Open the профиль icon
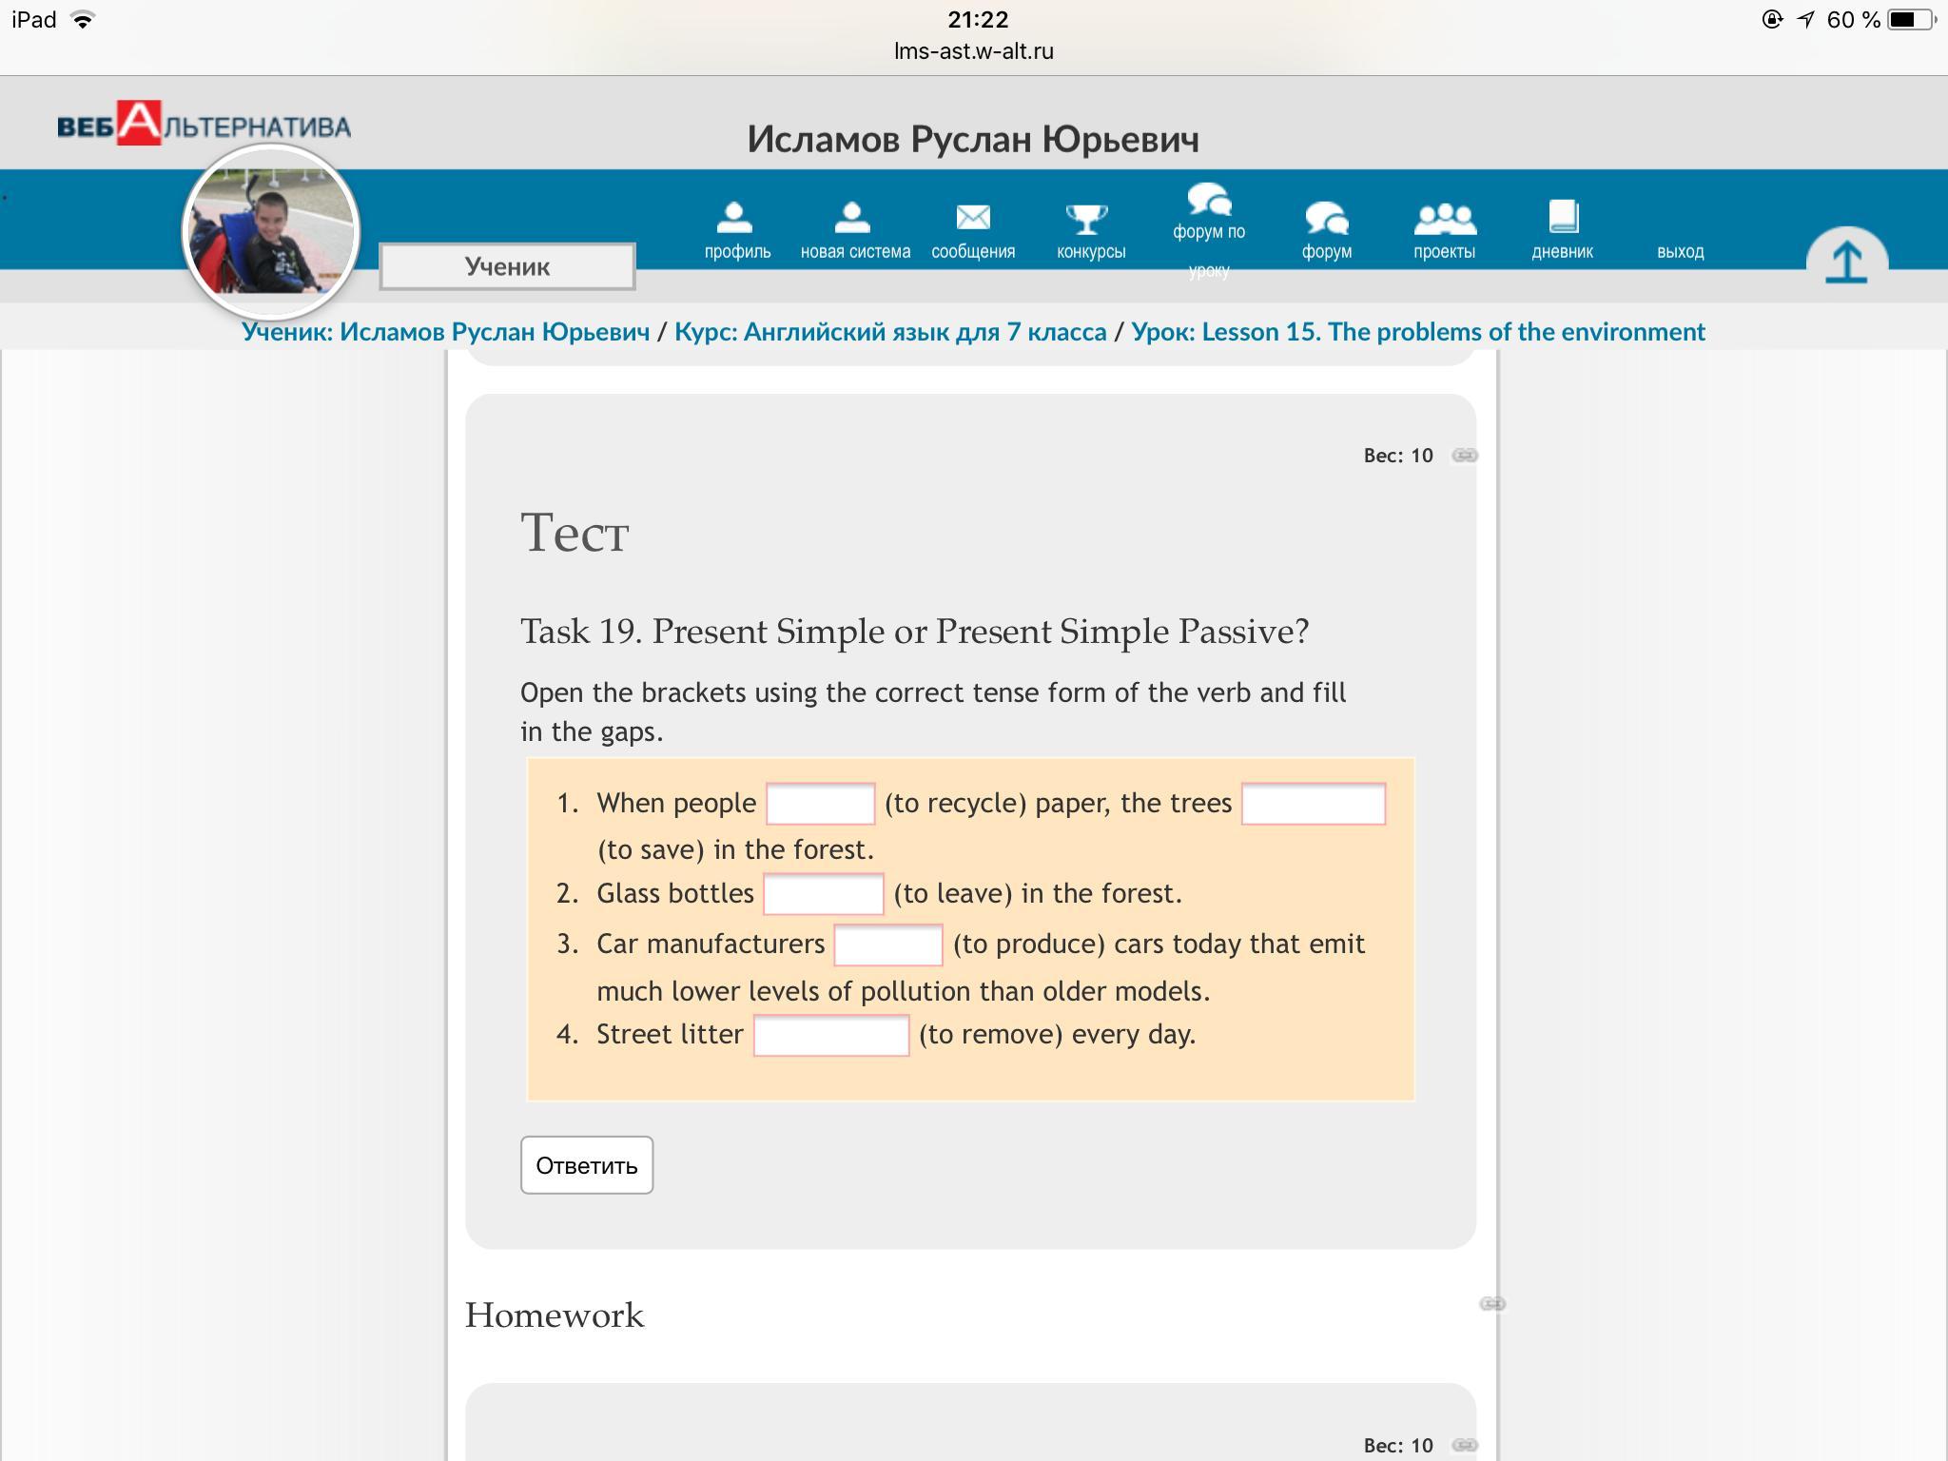Image resolution: width=1948 pixels, height=1461 pixels. 735,218
